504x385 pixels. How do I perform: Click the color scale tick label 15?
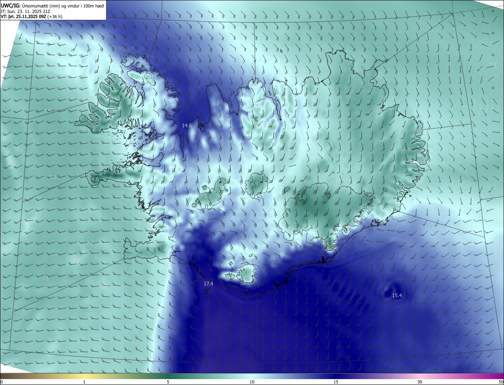336,382
